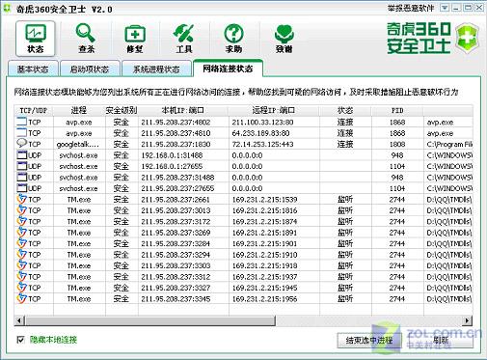
Task: Click TM.exe icon for port 3303 row
Action: click(21, 265)
